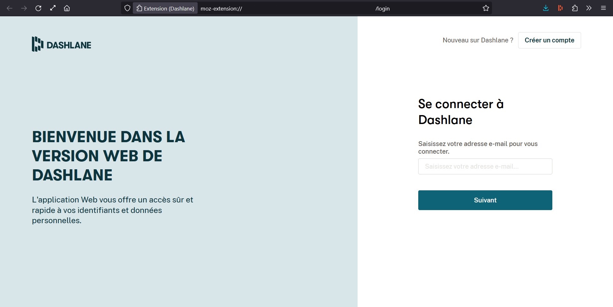Open the extensions puzzle piece menu

click(575, 8)
